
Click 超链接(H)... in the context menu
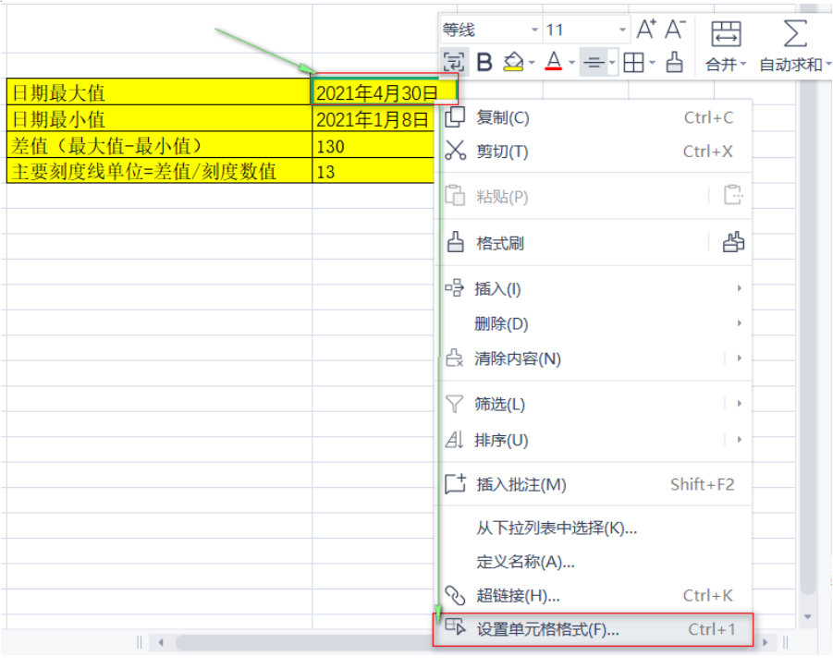[518, 596]
